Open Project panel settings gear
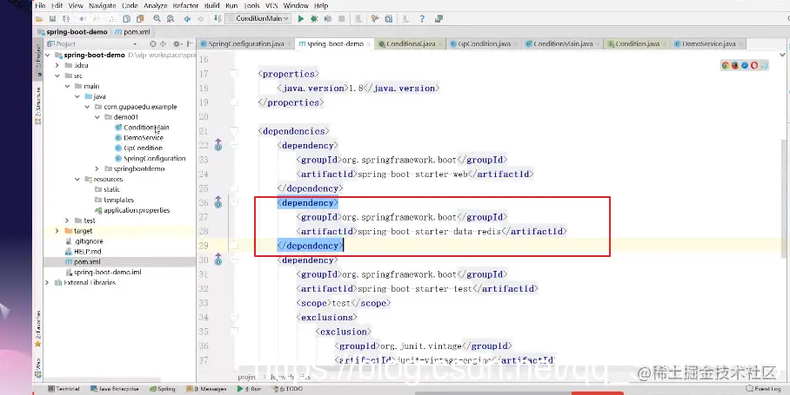This screenshot has width=790, height=395. point(177,43)
